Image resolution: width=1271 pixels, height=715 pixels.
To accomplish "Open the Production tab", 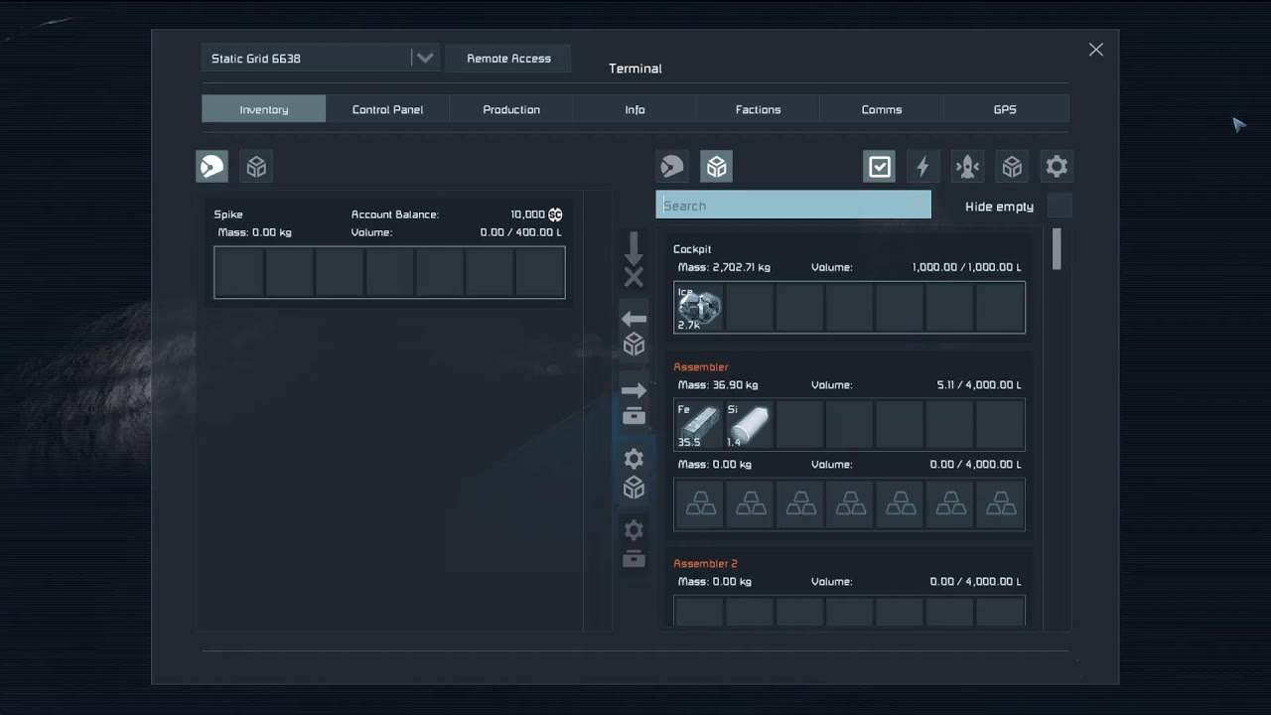I will pos(511,109).
